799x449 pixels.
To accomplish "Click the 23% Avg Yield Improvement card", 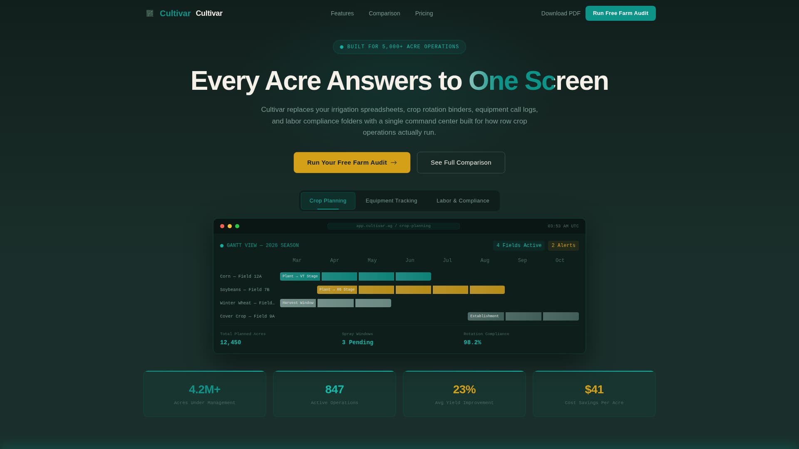I will click(464, 394).
